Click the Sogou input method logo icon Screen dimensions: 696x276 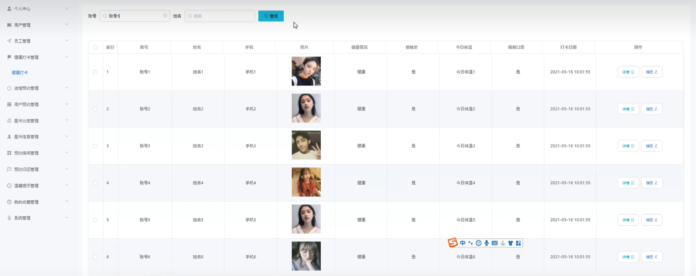tap(453, 243)
